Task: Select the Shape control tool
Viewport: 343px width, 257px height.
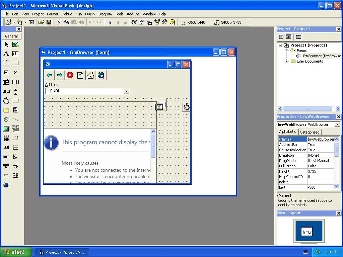Action: point(6,119)
